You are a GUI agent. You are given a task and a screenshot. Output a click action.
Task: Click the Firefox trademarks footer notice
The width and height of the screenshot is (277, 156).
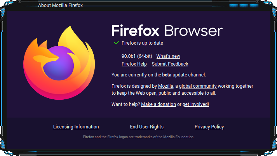click(138, 137)
